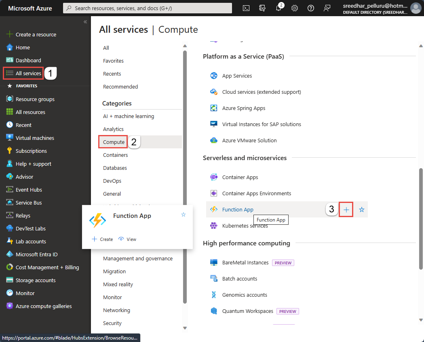Viewport: 424px width, 342px height.
Task: Open Cloud services (extended support)
Action: pos(262,92)
